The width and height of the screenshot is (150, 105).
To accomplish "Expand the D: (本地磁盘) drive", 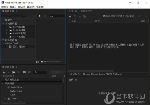I will click(7, 30).
